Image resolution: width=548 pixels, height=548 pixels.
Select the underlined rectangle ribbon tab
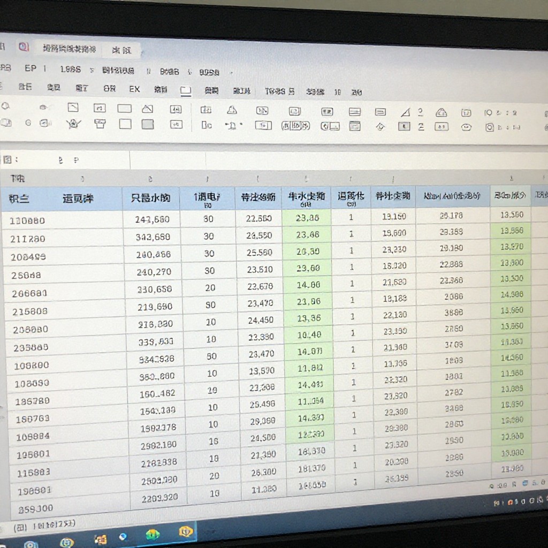click(186, 91)
